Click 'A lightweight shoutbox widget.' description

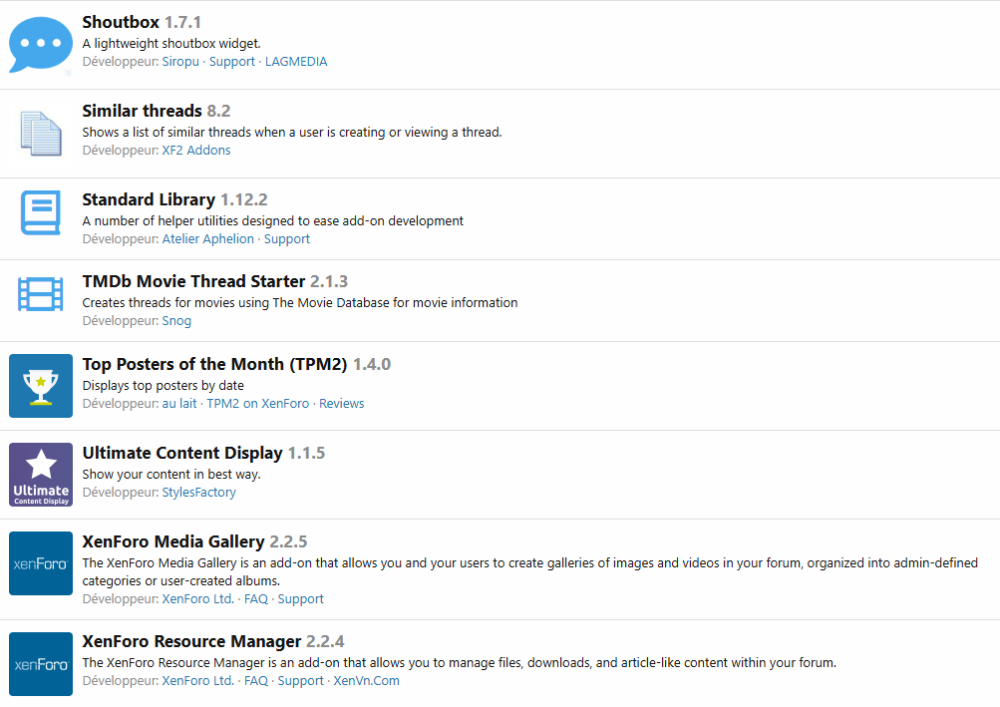[171, 44]
